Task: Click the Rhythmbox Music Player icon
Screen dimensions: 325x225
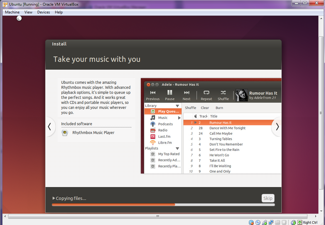Action: click(65, 133)
